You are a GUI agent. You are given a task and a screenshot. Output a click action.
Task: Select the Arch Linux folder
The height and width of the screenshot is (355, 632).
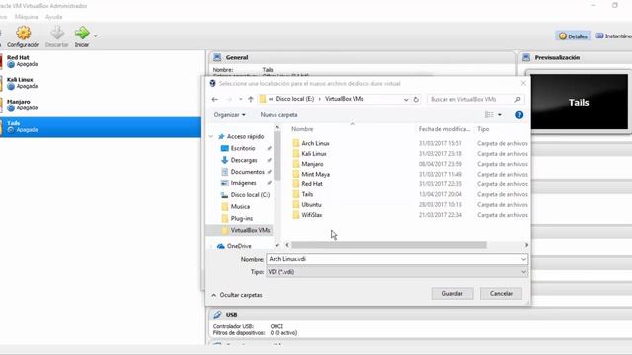click(x=315, y=143)
